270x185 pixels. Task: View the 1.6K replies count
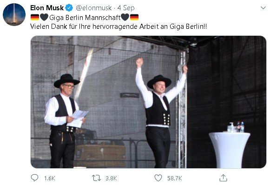point(50,178)
